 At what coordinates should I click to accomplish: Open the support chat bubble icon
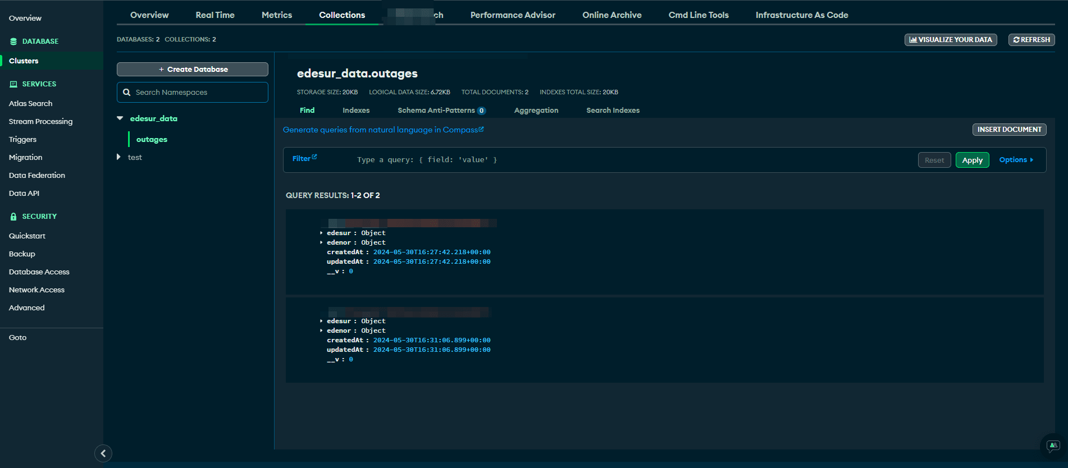1053,446
